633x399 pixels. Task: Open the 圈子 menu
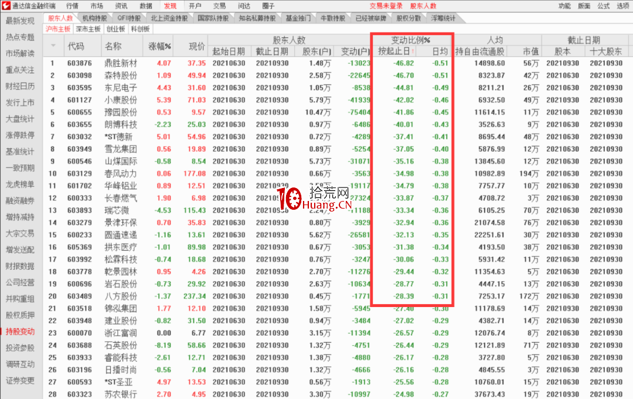point(268,6)
